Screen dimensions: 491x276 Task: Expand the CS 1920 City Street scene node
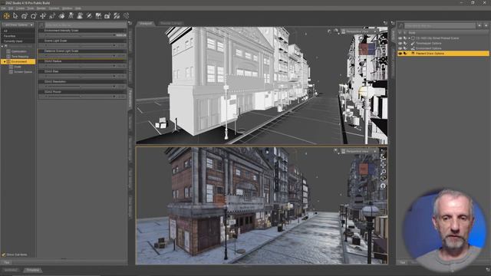point(409,38)
